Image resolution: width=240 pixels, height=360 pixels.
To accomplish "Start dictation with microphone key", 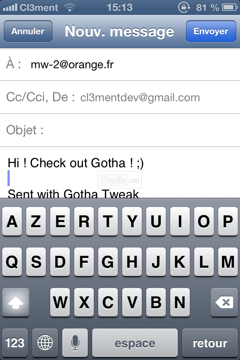I will pyautogui.click(x=75, y=342).
